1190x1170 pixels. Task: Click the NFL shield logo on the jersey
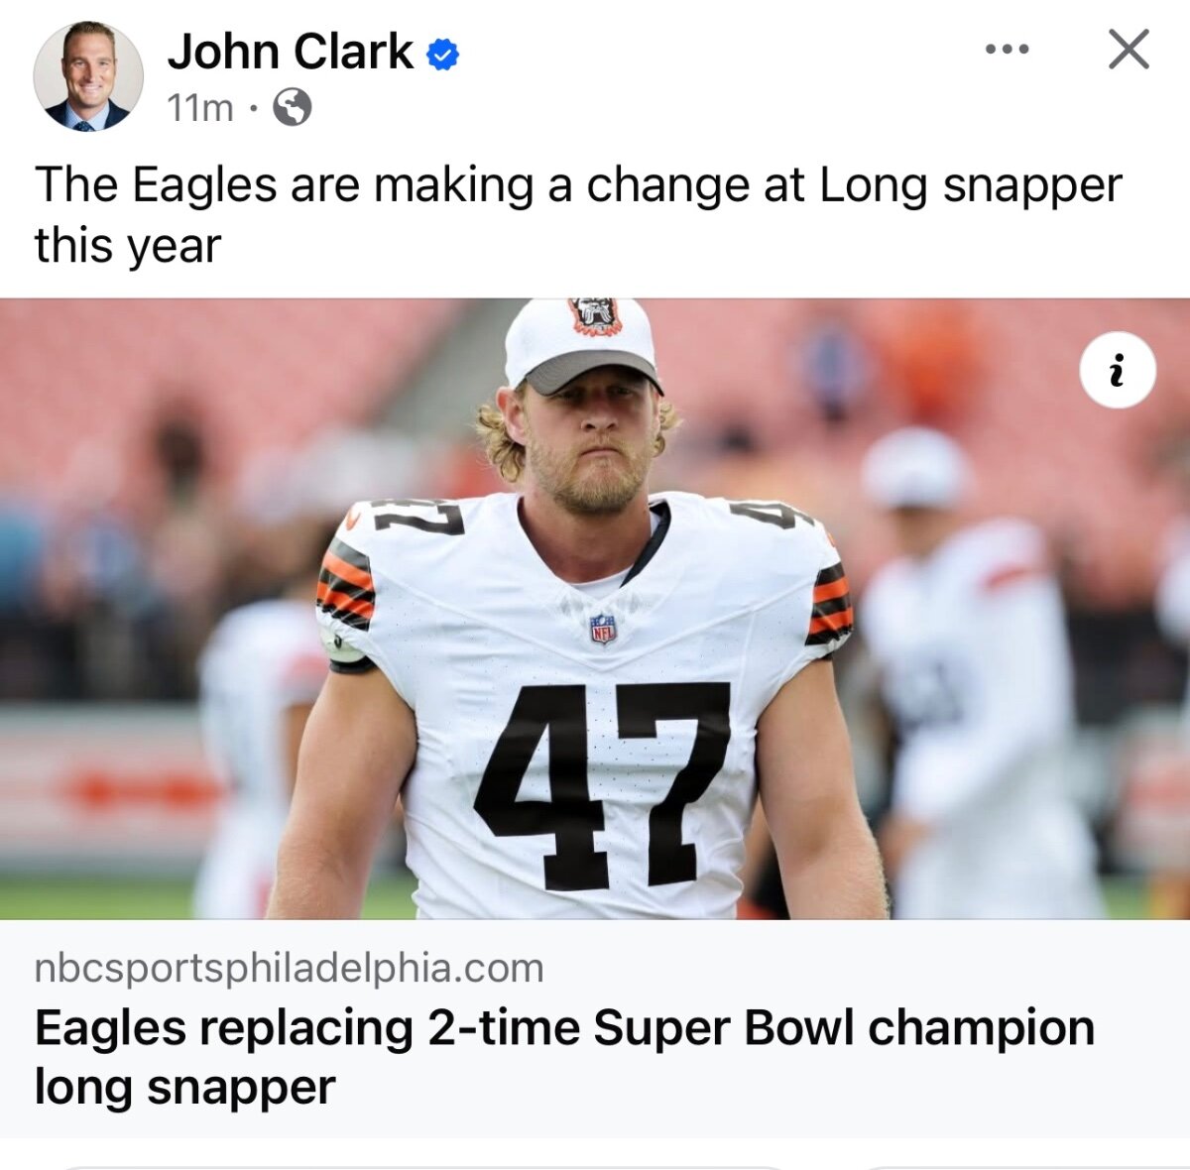tap(603, 629)
